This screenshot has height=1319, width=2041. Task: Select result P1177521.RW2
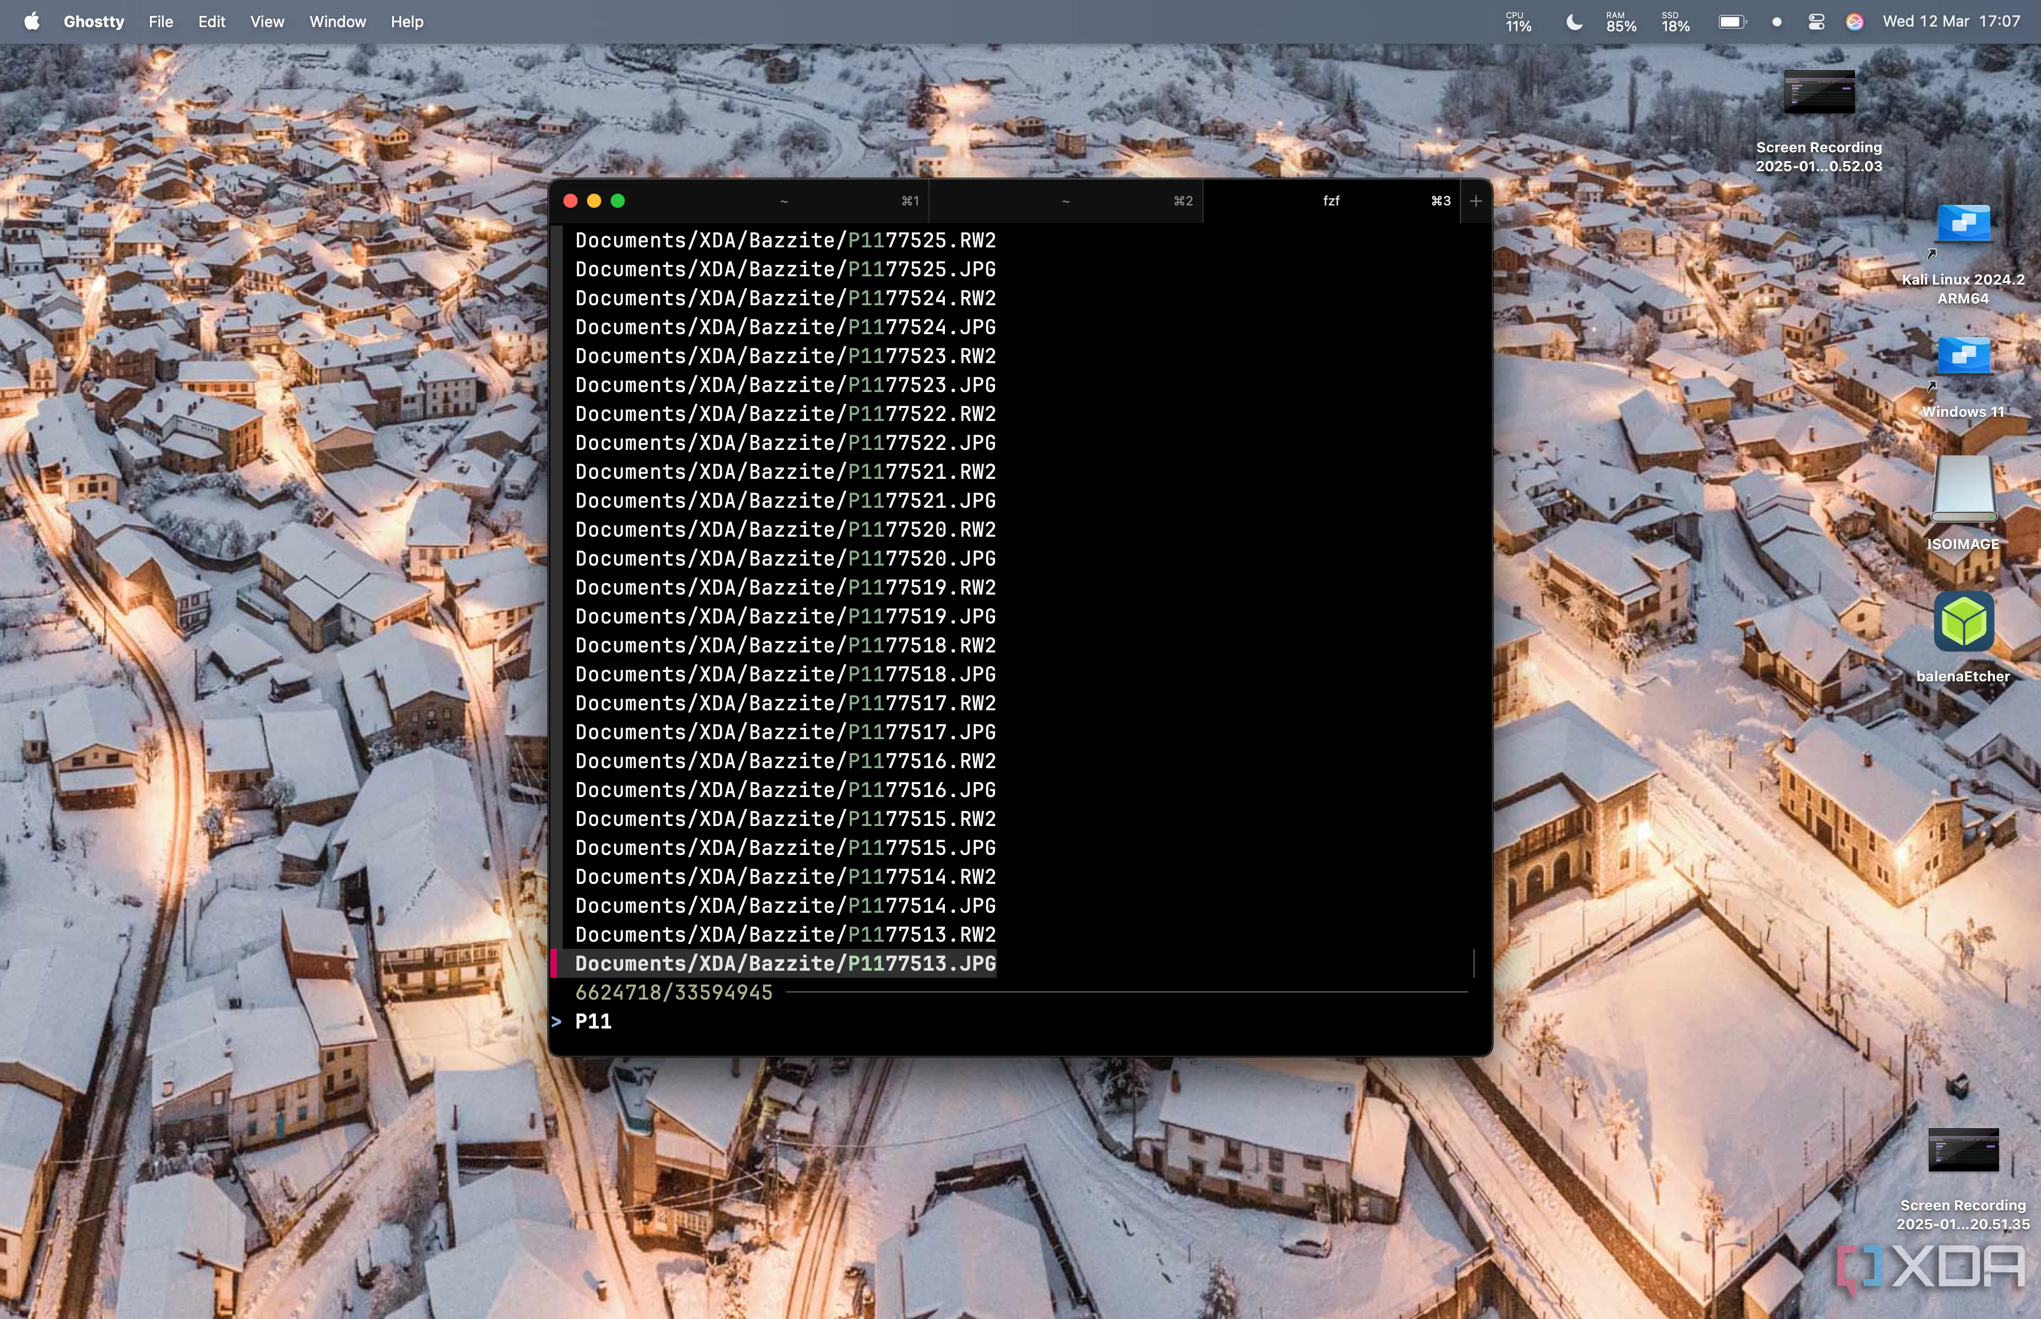tap(785, 472)
